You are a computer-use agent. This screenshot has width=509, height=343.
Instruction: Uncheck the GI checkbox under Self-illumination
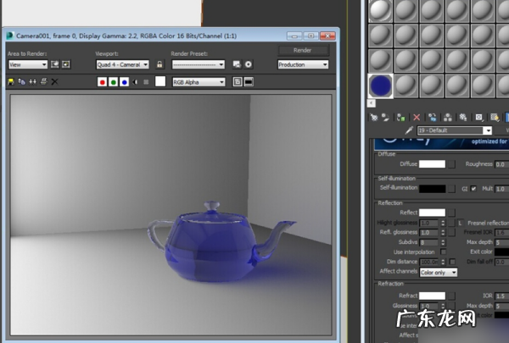pyautogui.click(x=473, y=189)
